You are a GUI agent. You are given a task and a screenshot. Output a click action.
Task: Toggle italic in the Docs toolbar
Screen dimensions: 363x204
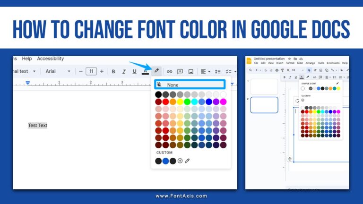(x=124, y=71)
